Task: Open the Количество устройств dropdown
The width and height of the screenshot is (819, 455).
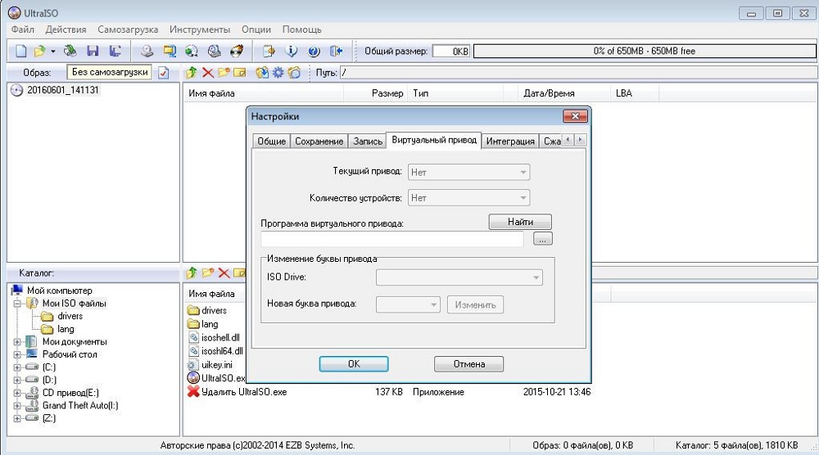Action: [x=468, y=198]
